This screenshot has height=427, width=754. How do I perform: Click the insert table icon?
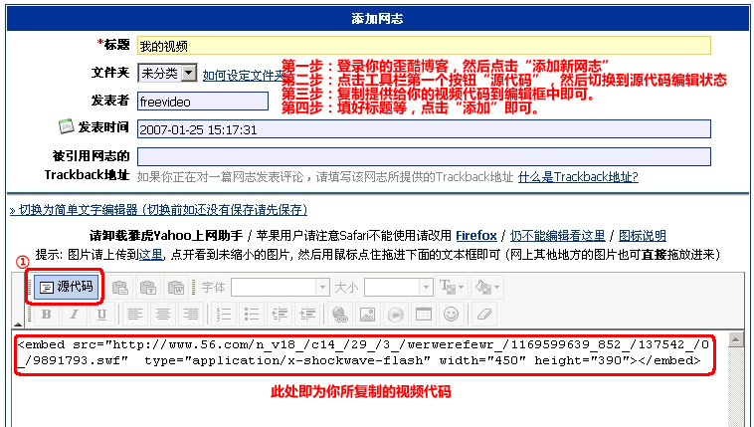423,315
